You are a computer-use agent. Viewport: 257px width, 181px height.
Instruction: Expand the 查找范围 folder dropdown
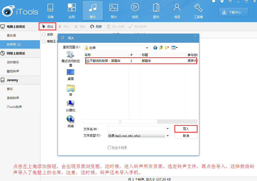click(x=146, y=48)
